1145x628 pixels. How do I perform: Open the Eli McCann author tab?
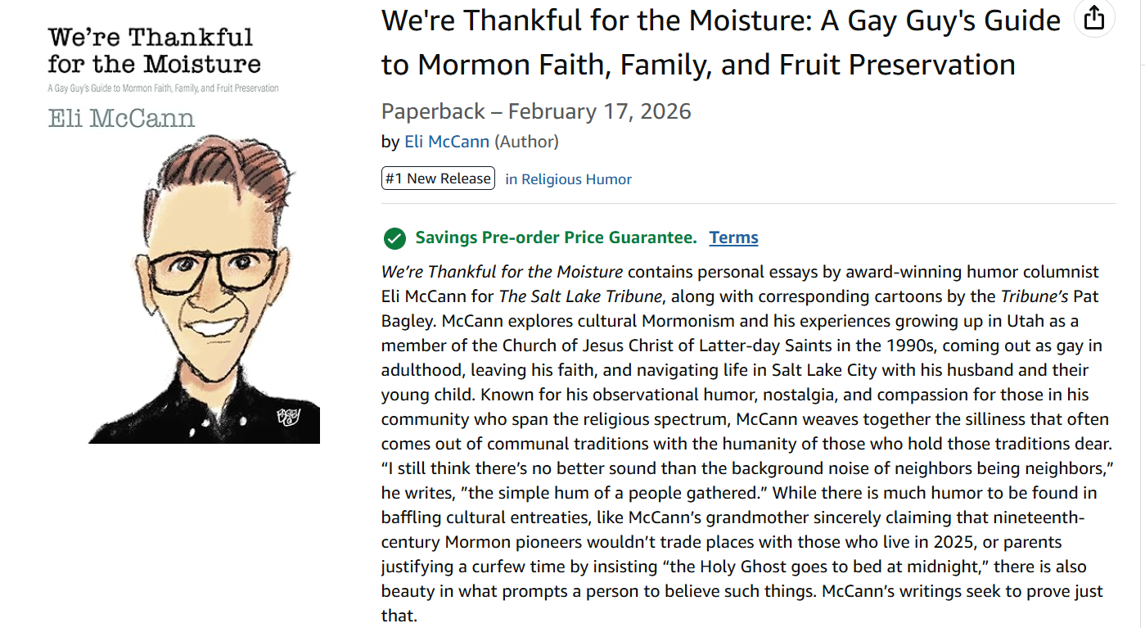tap(447, 141)
